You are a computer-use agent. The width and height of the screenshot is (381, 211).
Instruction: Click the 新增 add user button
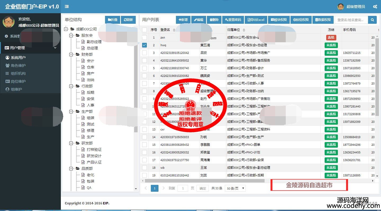(x=183, y=20)
